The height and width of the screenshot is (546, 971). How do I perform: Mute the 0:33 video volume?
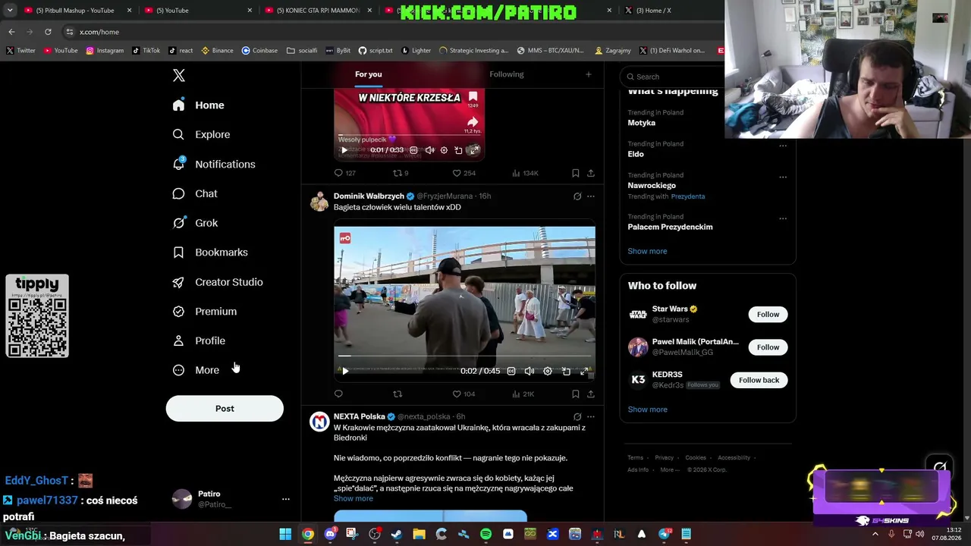(x=429, y=150)
